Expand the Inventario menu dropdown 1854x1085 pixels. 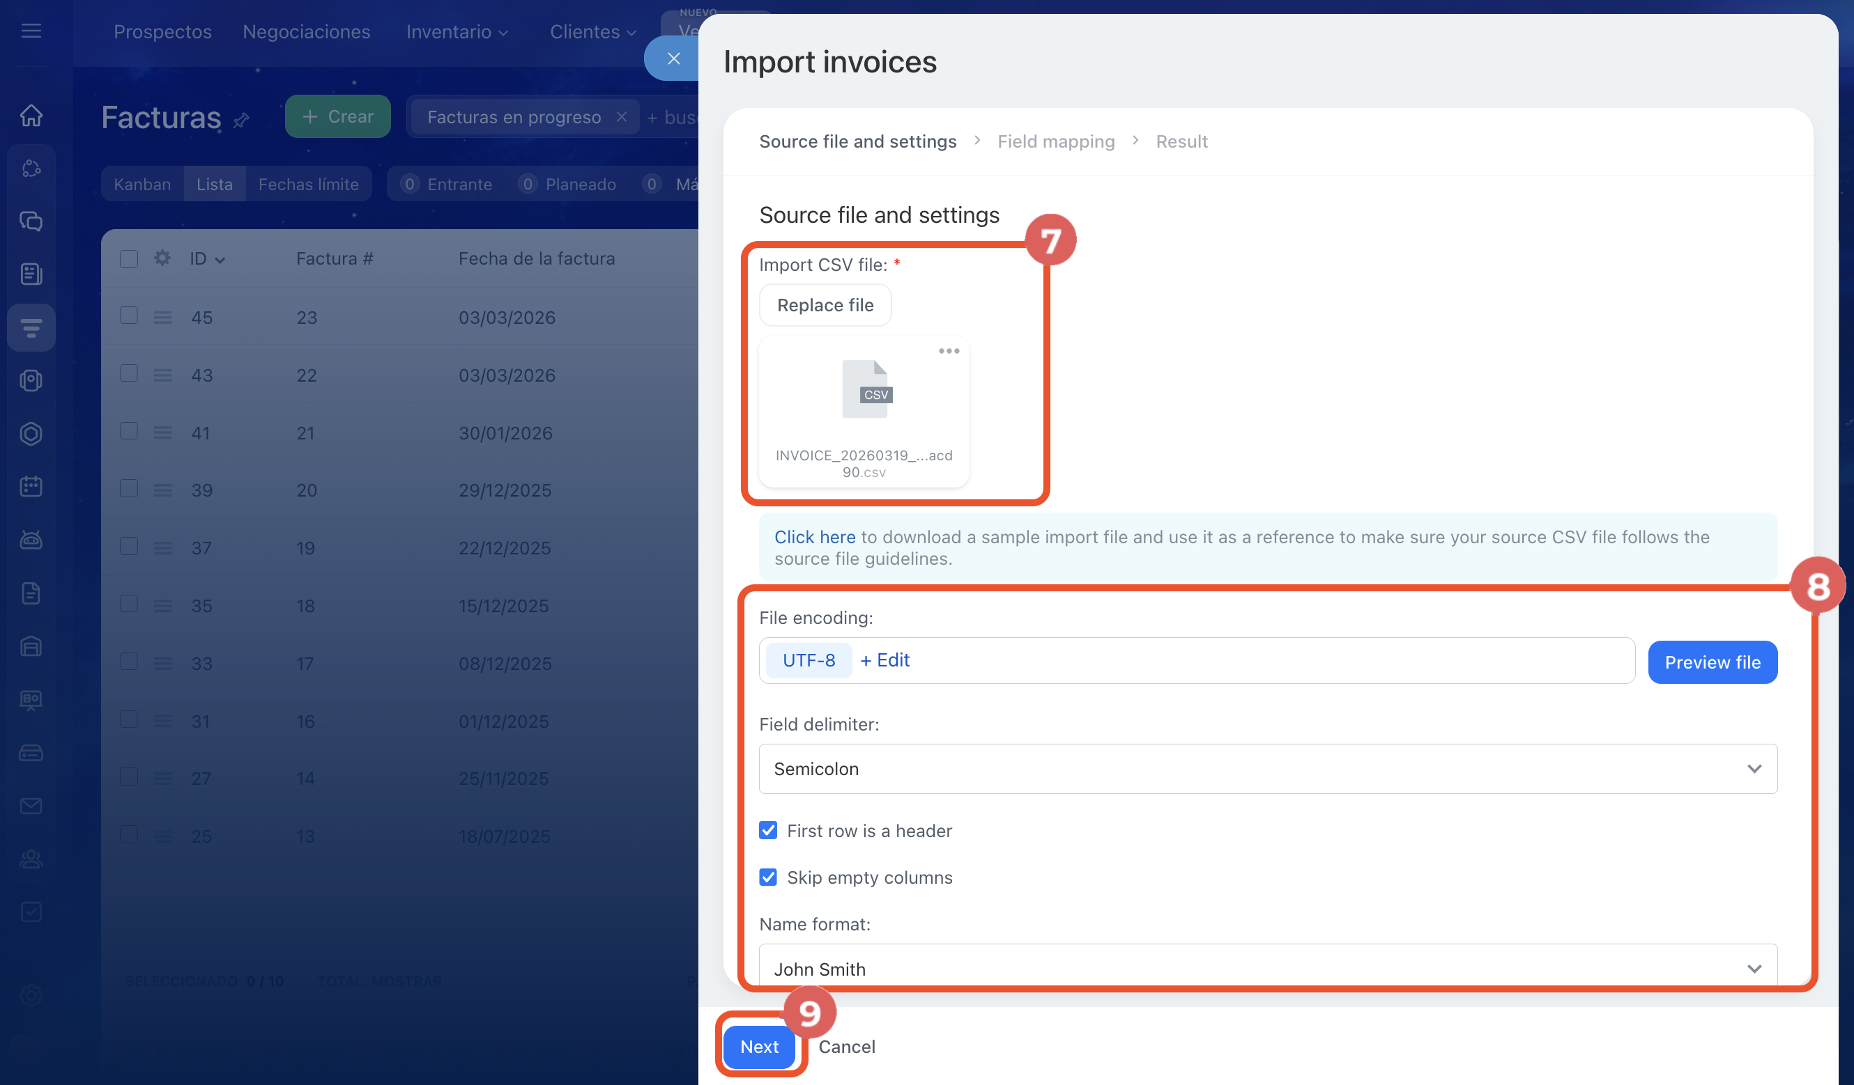point(456,31)
